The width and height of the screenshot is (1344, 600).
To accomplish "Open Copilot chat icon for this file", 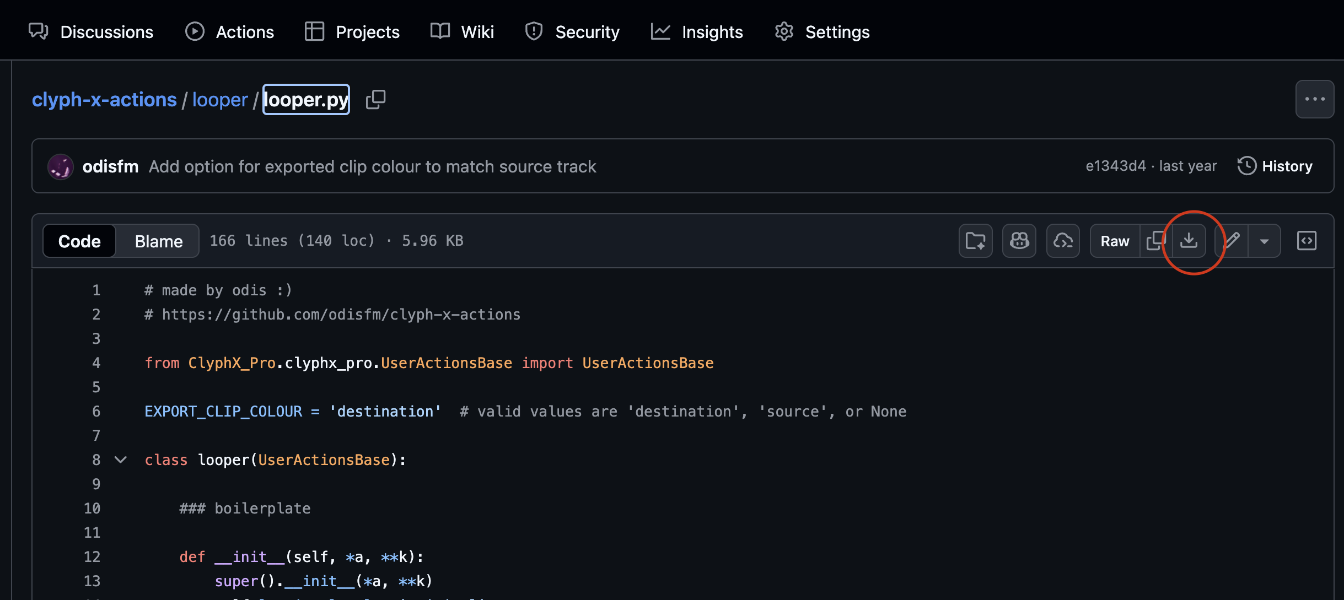I will pyautogui.click(x=1019, y=241).
